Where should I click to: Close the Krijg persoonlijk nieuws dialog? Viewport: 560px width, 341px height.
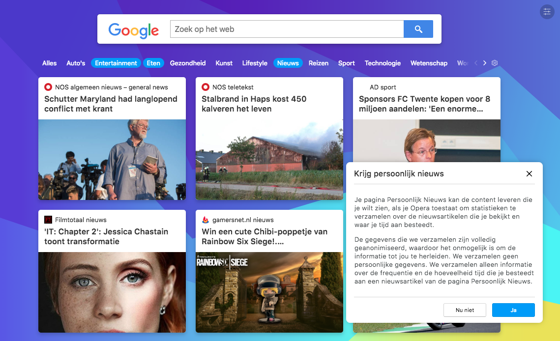529,173
